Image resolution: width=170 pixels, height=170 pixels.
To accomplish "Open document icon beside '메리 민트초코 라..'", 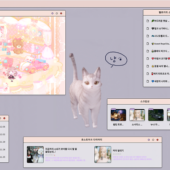I will (x=148, y=74).
